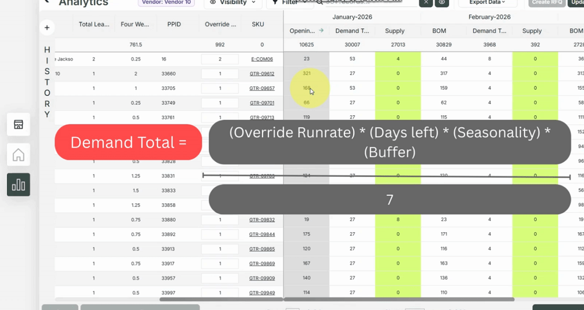Click the green X icon by search

[x=425, y=2]
